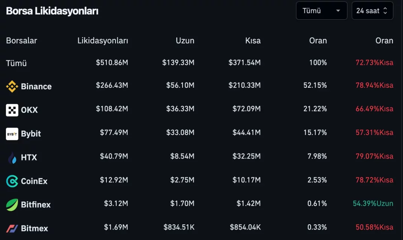403x240 pixels.
Task: Click the red 78.94%Kısa Binance ratio
Action: [x=374, y=85]
